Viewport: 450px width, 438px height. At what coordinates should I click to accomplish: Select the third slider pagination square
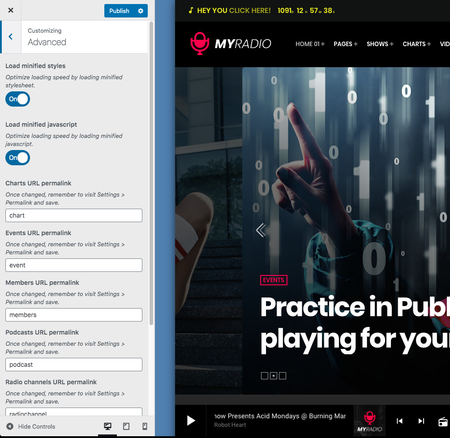tap(283, 376)
